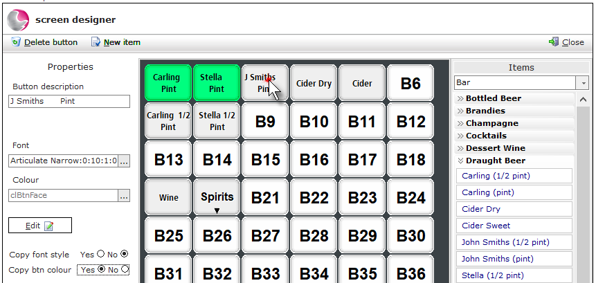Click the New item document icon

(96, 42)
